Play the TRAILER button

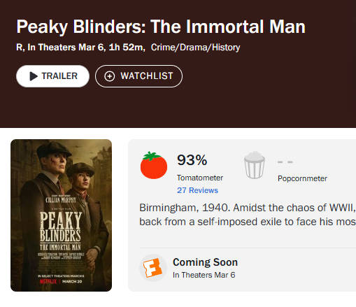point(52,76)
